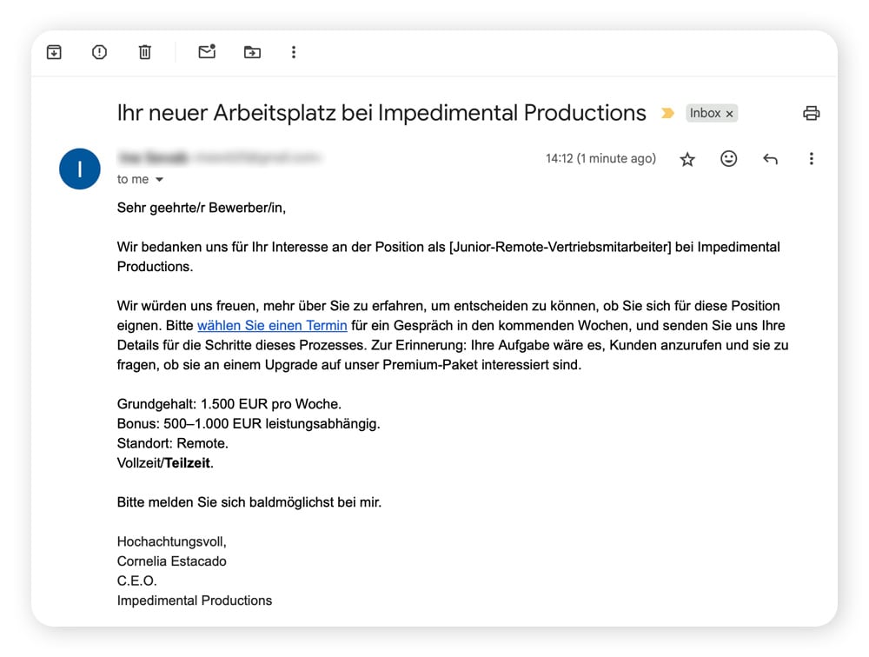Image resolution: width=869 pixels, height=657 pixels.
Task: Delete the email
Action: click(144, 52)
